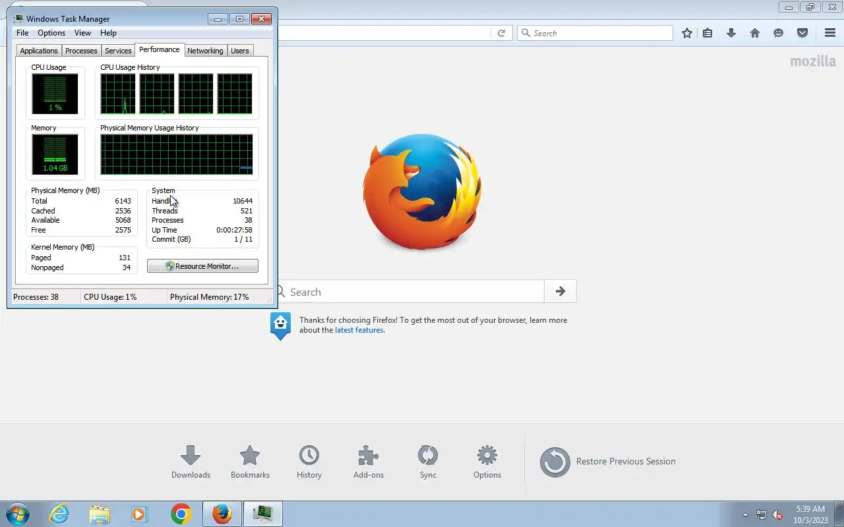844x527 pixels.
Task: Go to Firefox home page icon
Action: pyautogui.click(x=755, y=33)
